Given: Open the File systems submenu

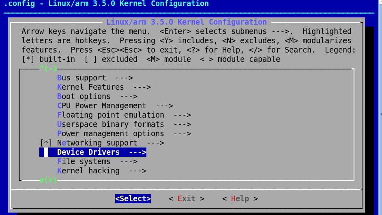Looking at the screenshot, I should click(97, 162).
